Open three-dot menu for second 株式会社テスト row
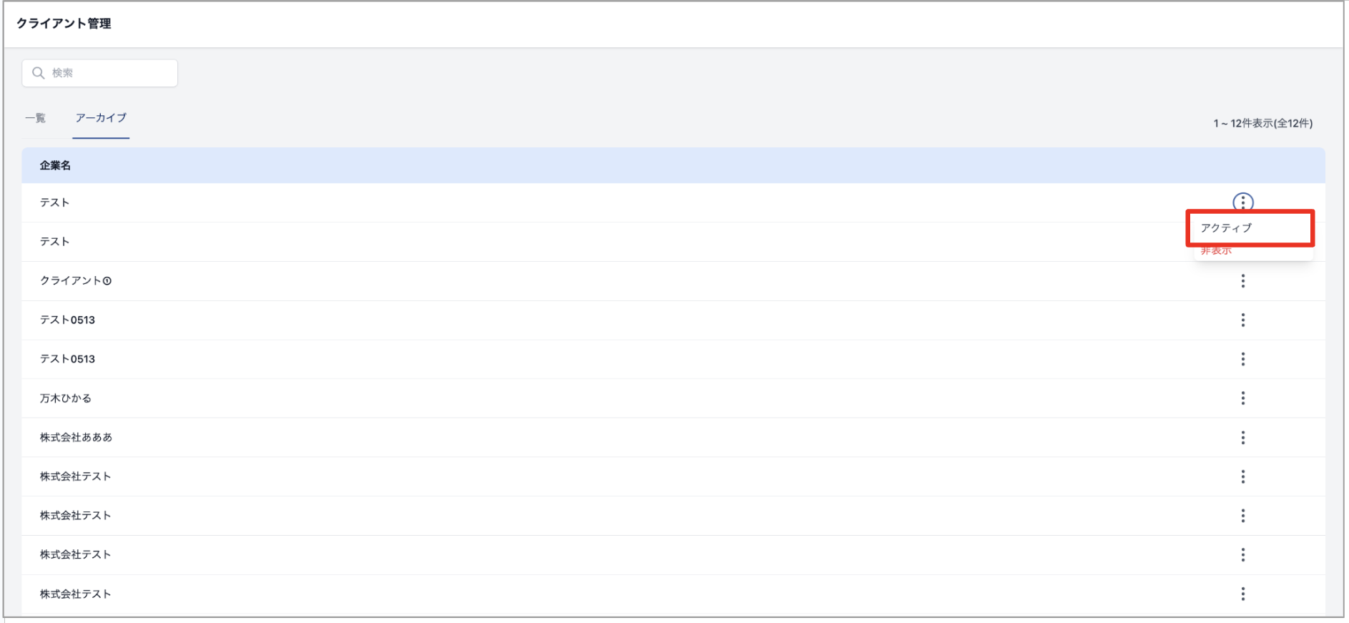This screenshot has width=1349, height=623. pyautogui.click(x=1242, y=516)
